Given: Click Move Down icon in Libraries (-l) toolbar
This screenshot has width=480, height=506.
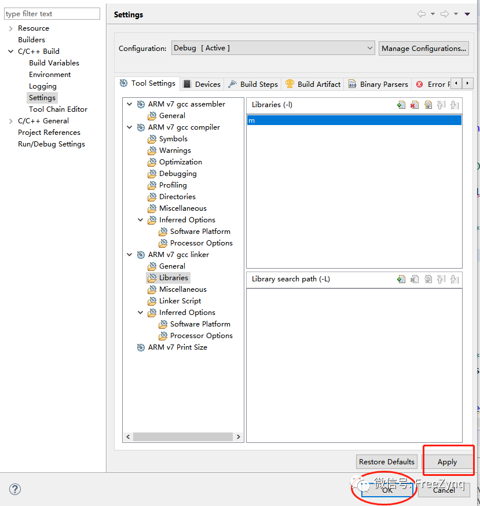Looking at the screenshot, I should pyautogui.click(x=454, y=105).
